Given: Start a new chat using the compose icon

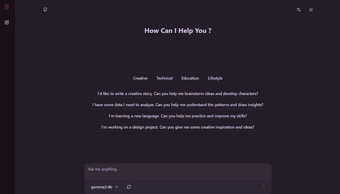Looking at the screenshot, I should pos(6,22).
